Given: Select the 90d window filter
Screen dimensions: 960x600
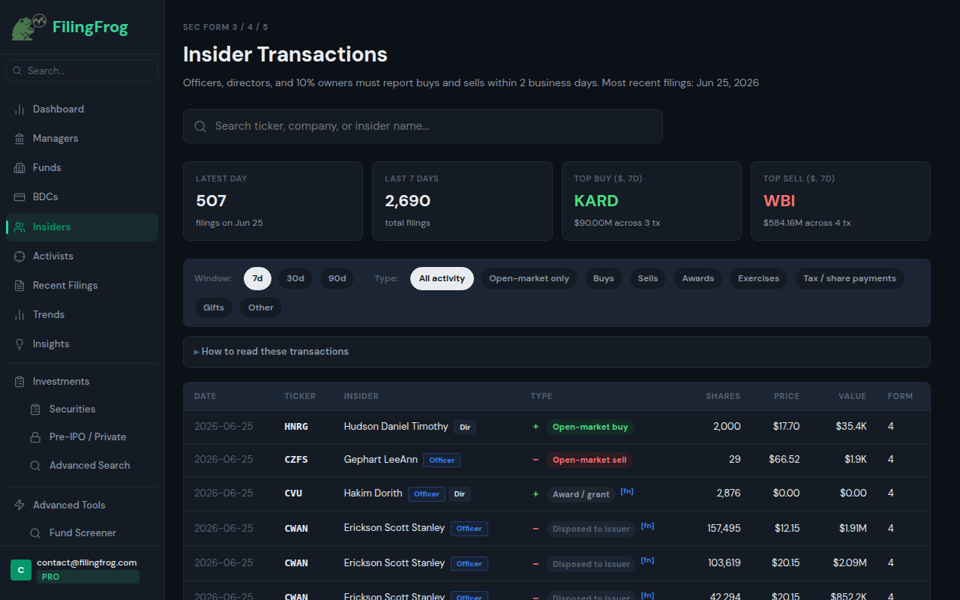Looking at the screenshot, I should click(x=337, y=278).
